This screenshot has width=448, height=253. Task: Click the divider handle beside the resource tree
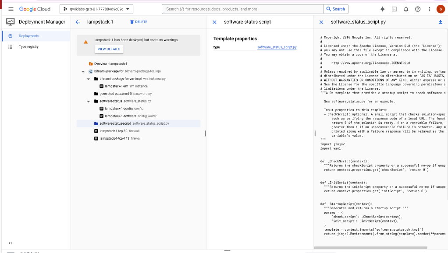(x=206, y=133)
